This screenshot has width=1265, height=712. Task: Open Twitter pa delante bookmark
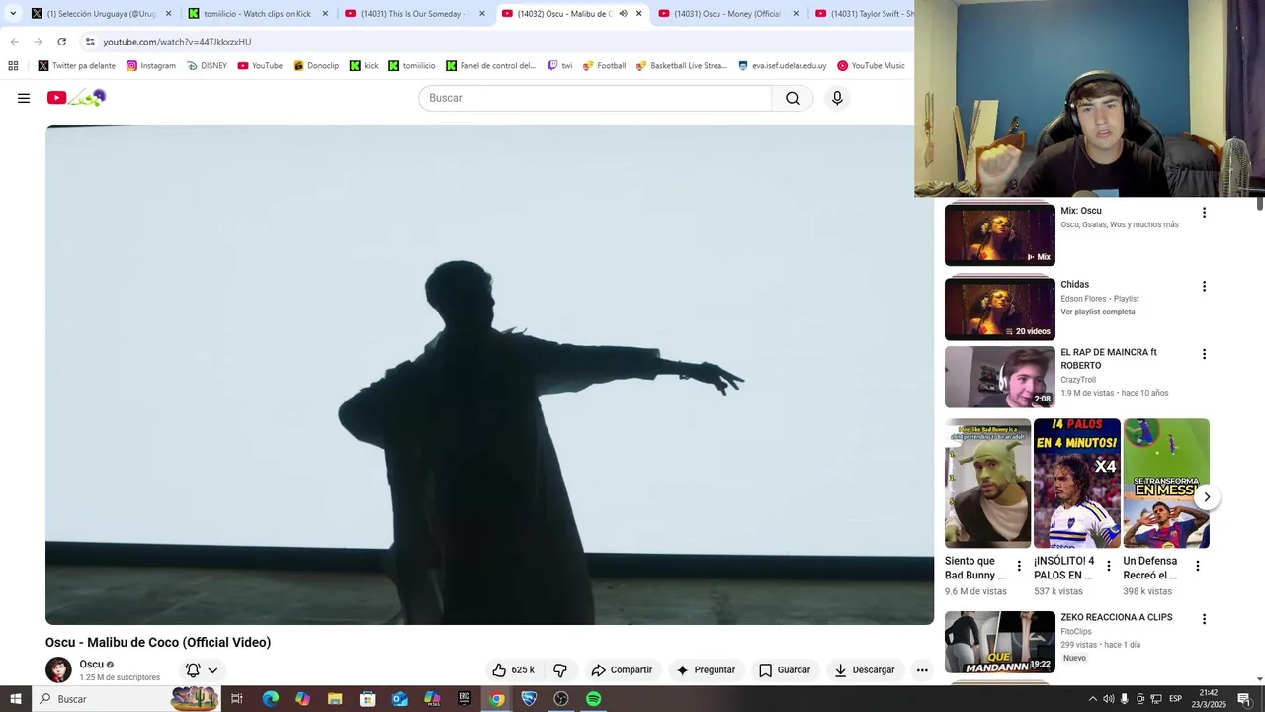click(x=77, y=66)
